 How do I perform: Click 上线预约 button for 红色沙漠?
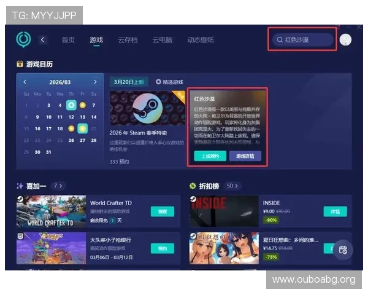click(210, 156)
